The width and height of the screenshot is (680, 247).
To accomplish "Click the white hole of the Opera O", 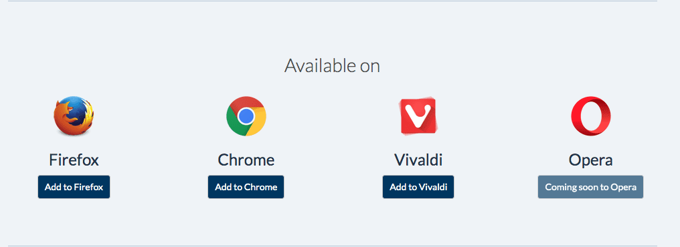I will (591, 116).
